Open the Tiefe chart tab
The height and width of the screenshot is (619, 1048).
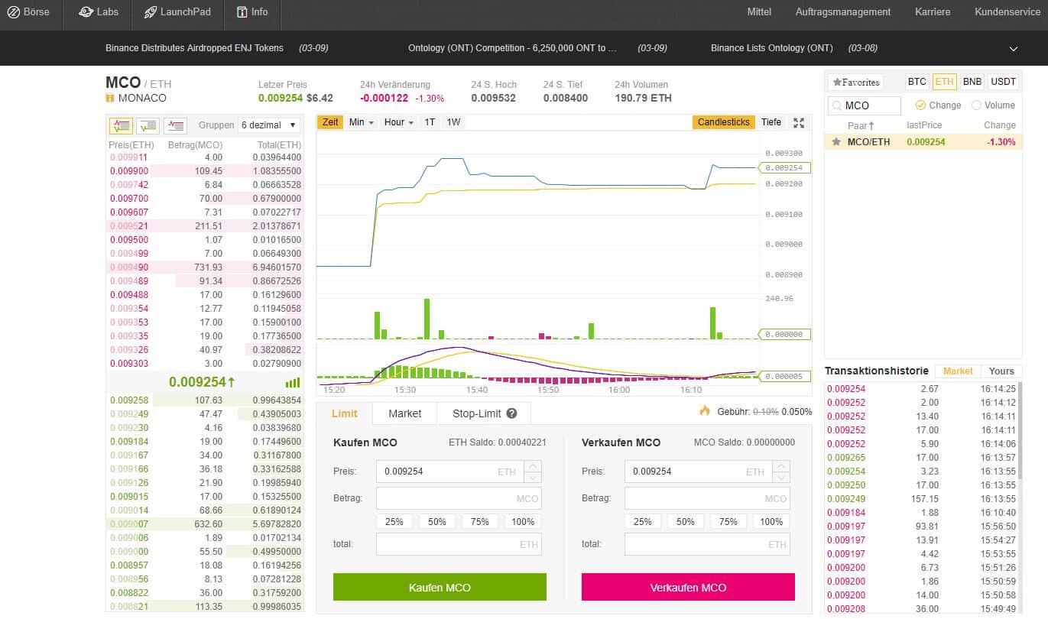(771, 122)
